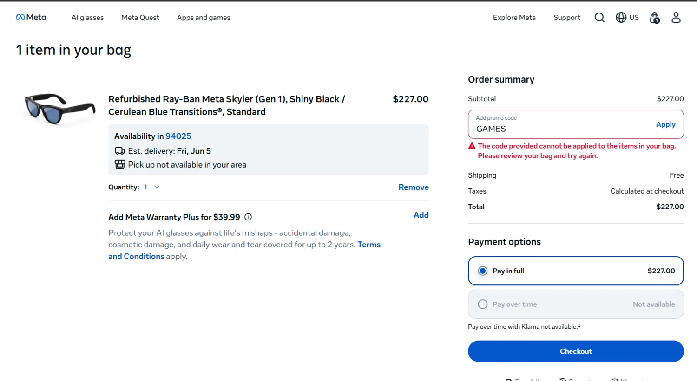Click the Refurbished Ray-Ban Meta Skyler product title
Image resolution: width=697 pixels, height=381 pixels.
(227, 105)
